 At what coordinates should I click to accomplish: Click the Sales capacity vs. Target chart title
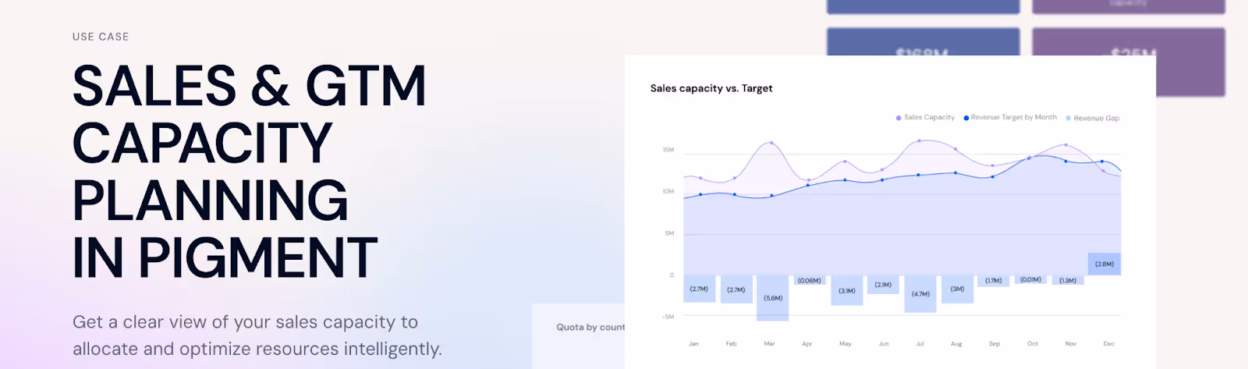point(711,88)
